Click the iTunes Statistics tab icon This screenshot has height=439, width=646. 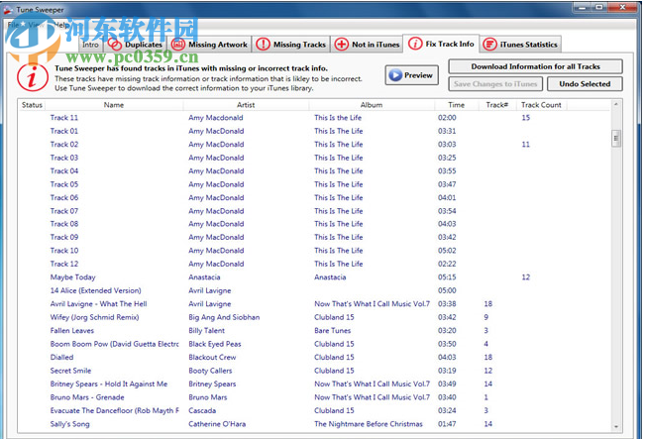tap(489, 45)
